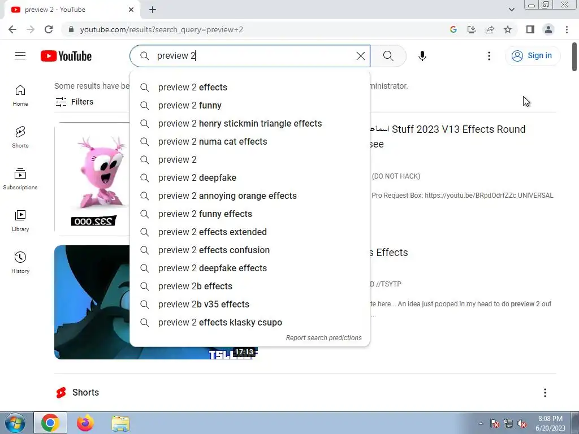Clear the search box with the X

pos(360,56)
